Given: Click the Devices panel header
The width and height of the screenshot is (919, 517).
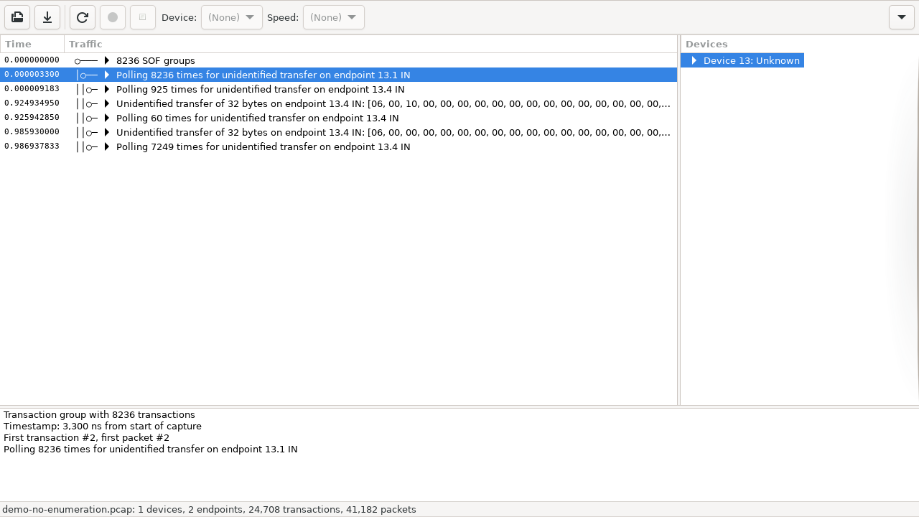Looking at the screenshot, I should [x=799, y=44].
